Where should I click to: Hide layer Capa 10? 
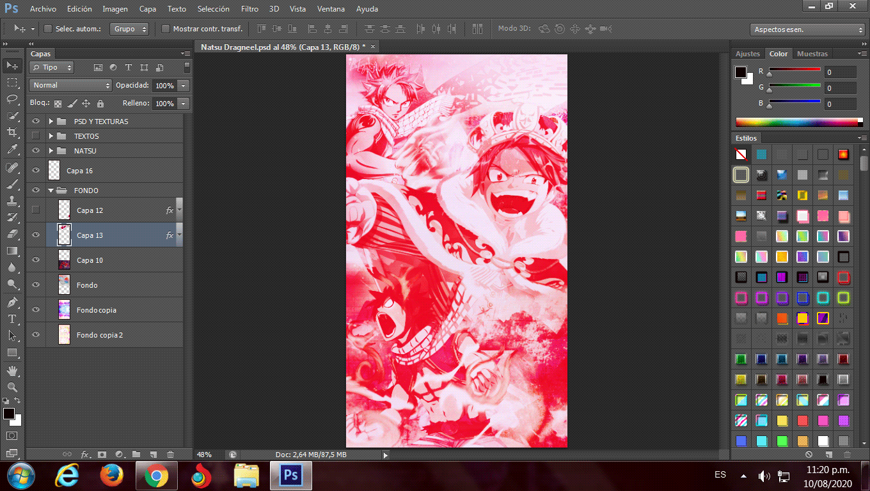tap(36, 260)
